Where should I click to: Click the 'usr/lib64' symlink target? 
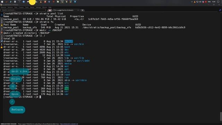pos(83,61)
